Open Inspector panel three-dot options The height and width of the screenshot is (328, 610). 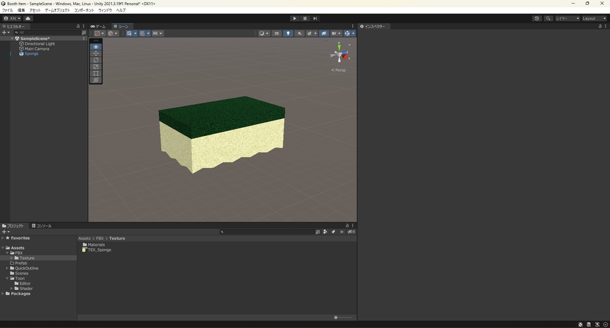(605, 26)
